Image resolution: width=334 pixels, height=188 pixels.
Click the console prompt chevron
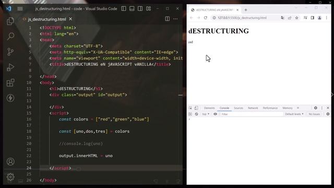[189, 119]
